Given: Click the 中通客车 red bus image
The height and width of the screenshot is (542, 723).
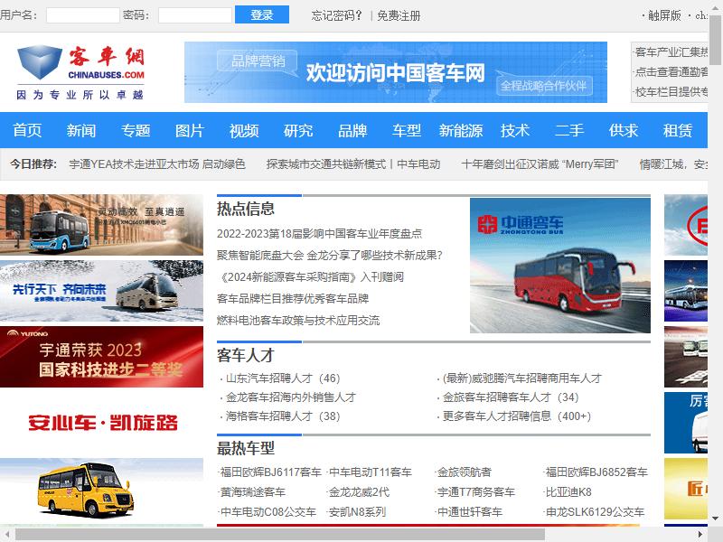Looking at the screenshot, I should point(560,266).
